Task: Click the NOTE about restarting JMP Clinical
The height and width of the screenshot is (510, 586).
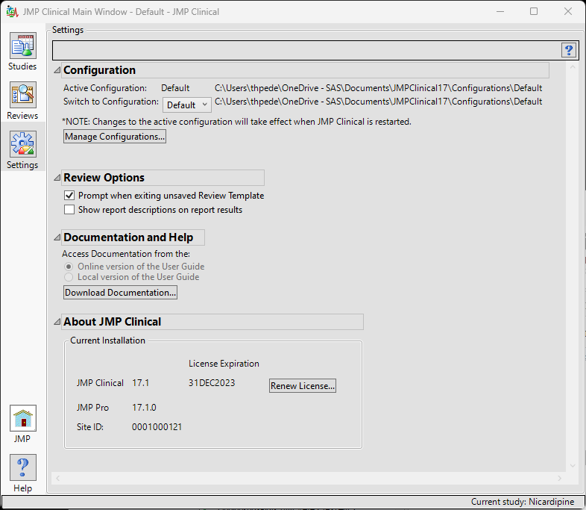Action: click(236, 122)
